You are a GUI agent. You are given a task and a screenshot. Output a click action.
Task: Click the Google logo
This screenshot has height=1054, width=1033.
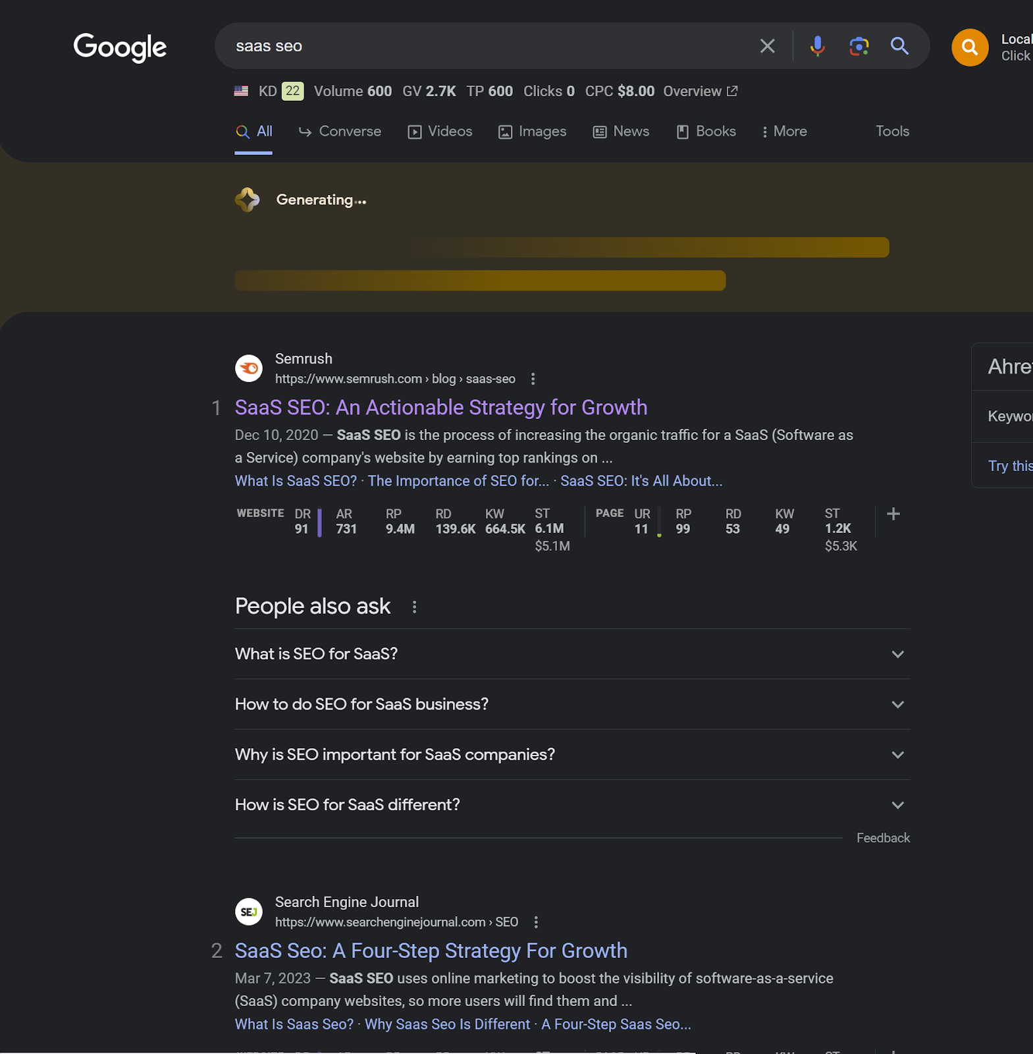[x=120, y=47]
